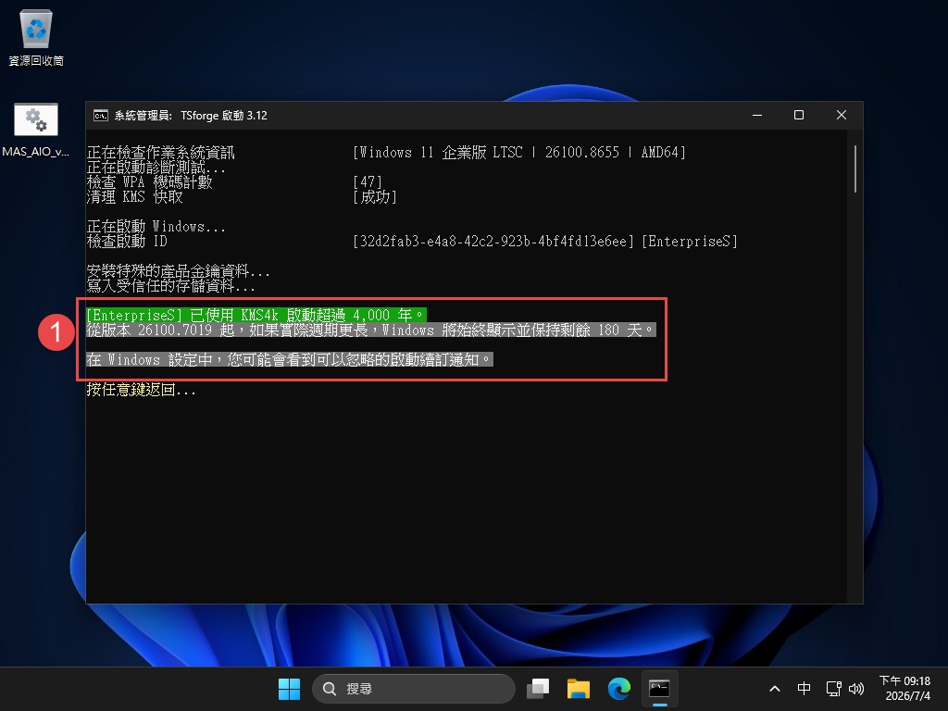The image size is (948, 711).
Task: Open Microsoft Edge from the taskbar
Action: (618, 689)
